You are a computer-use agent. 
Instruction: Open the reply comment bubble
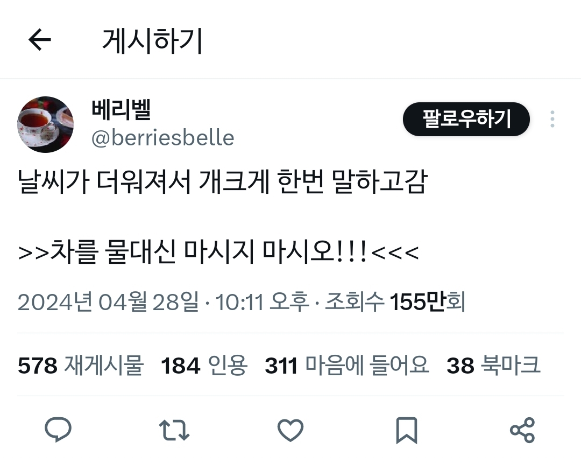58,430
